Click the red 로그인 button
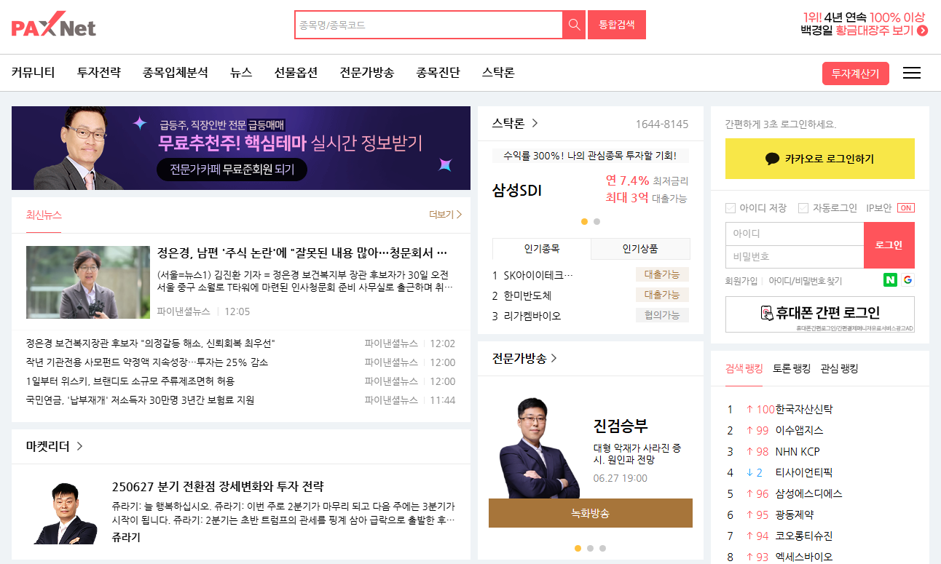This screenshot has width=941, height=564. point(889,245)
